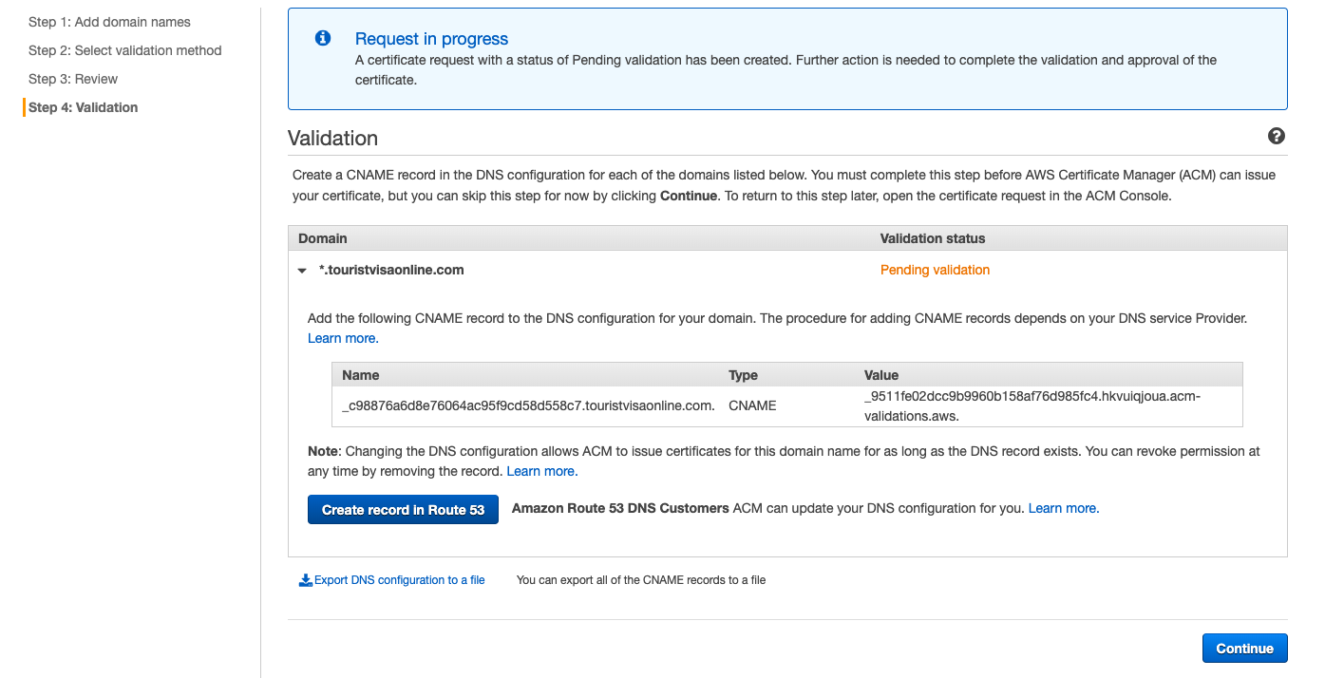Collapse the *.touristvisaonline.com domain row
This screenshot has width=1325, height=678.
tap(302, 271)
